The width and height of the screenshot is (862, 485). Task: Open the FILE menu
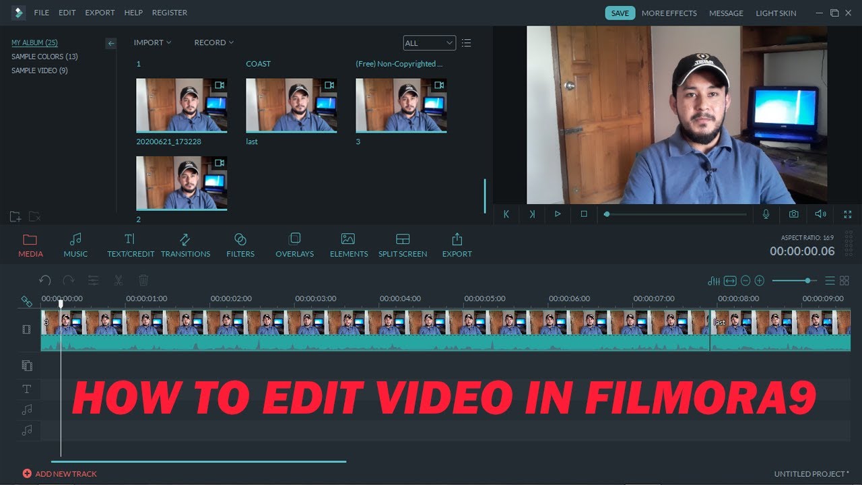point(41,13)
